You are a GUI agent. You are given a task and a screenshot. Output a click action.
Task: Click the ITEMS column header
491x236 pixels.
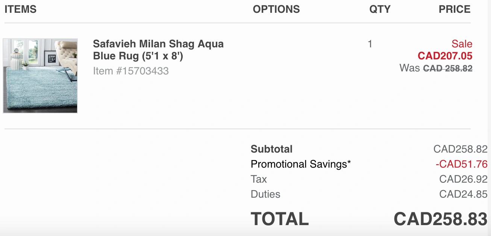click(x=21, y=9)
